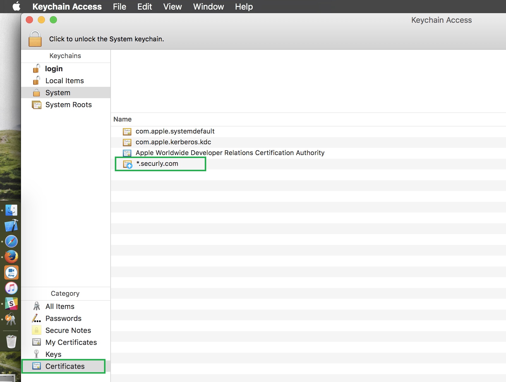Image resolution: width=506 pixels, height=382 pixels.
Task: Minimize the Keychain Access window
Action: [x=41, y=20]
